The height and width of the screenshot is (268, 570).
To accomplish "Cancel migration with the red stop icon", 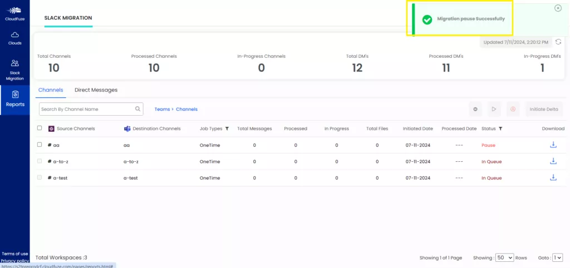I will pos(513,109).
